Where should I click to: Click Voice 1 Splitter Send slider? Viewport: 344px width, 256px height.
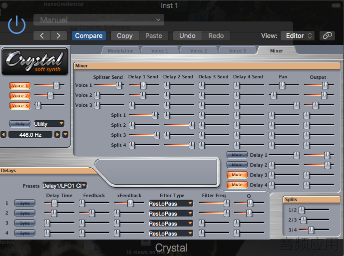point(109,85)
